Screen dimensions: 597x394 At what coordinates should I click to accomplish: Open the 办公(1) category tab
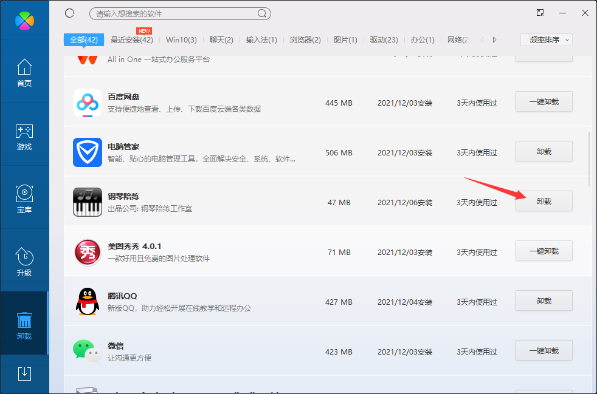[x=423, y=40]
